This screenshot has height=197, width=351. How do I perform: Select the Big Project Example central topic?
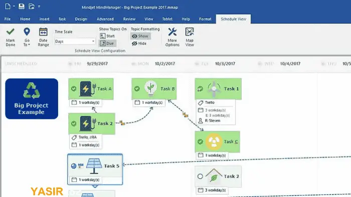coord(32,98)
